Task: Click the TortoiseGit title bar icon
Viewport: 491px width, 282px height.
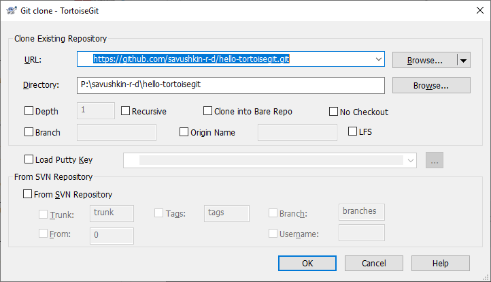Action: [x=12, y=11]
